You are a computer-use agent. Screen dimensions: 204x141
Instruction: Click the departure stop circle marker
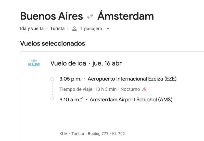tap(52, 79)
